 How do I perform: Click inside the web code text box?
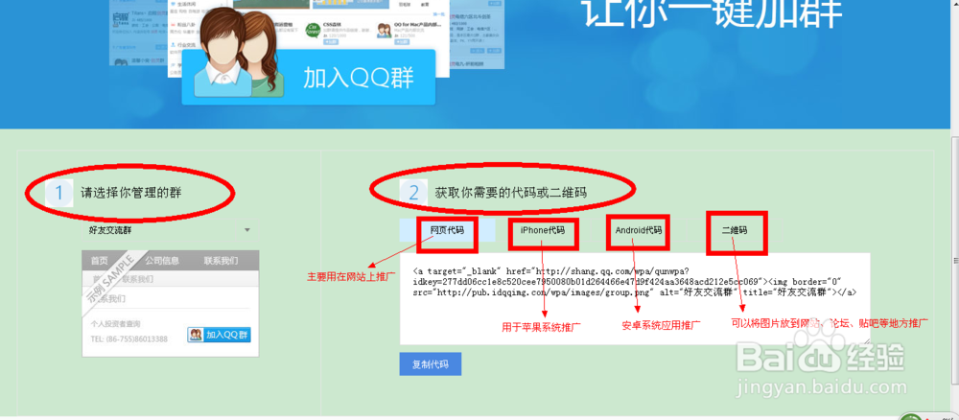pyautogui.click(x=634, y=299)
